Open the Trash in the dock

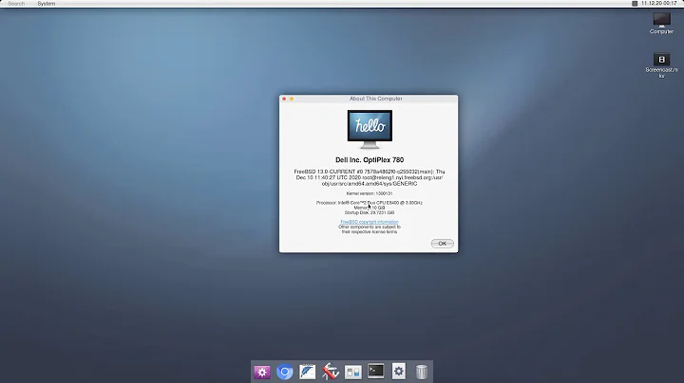click(422, 372)
